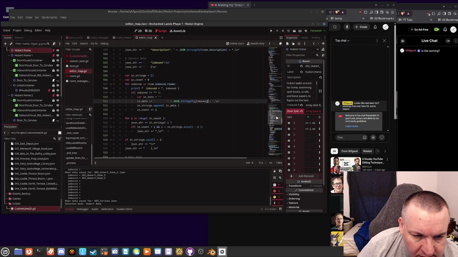
Task: Switch to the 3D workspace
Action: (x=148, y=31)
